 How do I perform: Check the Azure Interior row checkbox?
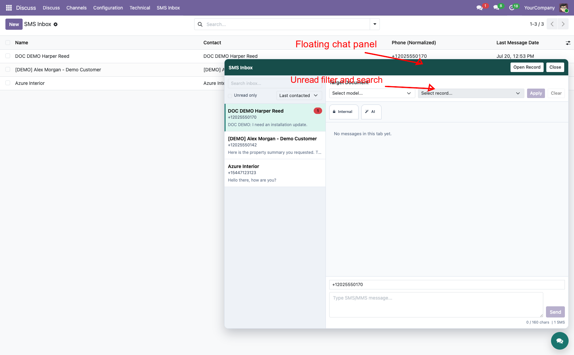point(8,83)
